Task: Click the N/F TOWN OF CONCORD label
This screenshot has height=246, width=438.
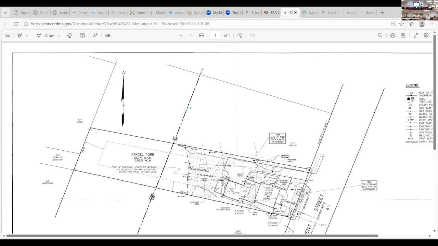Action: [x=58, y=157]
